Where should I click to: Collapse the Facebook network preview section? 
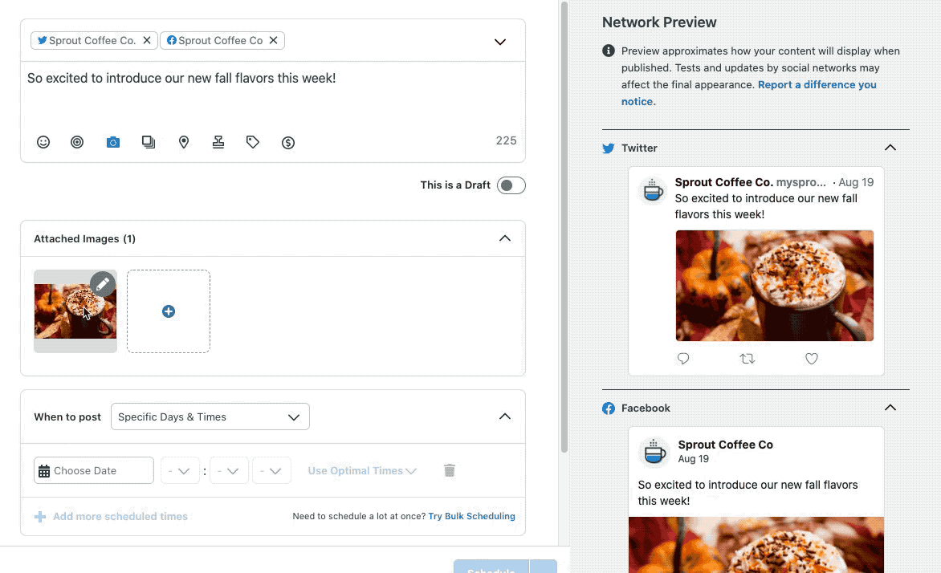coord(890,407)
